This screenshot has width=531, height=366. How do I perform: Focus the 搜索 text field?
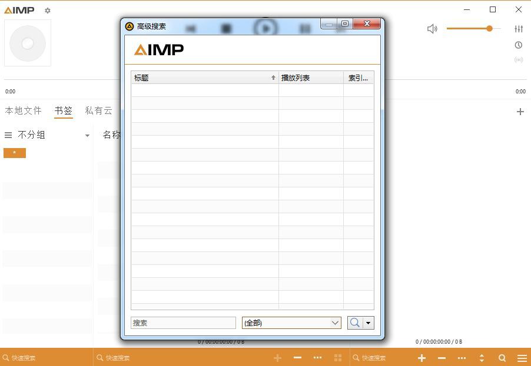183,323
